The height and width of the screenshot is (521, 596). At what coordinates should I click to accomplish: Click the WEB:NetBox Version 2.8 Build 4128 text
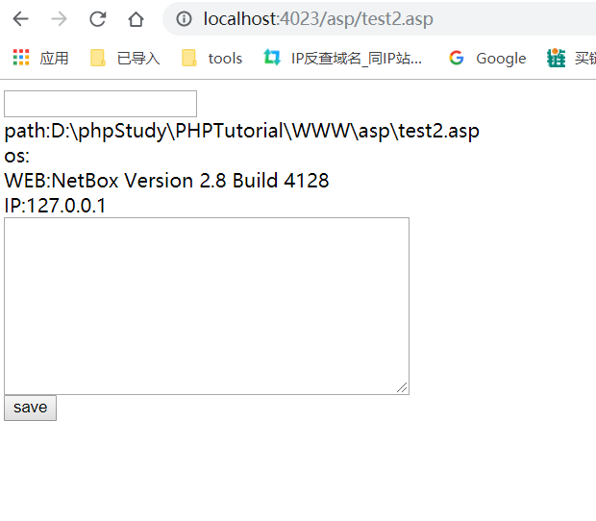pos(166,181)
